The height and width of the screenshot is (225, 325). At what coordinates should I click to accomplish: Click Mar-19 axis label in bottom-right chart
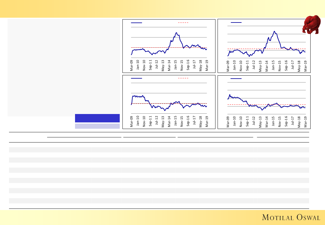click(x=305, y=121)
